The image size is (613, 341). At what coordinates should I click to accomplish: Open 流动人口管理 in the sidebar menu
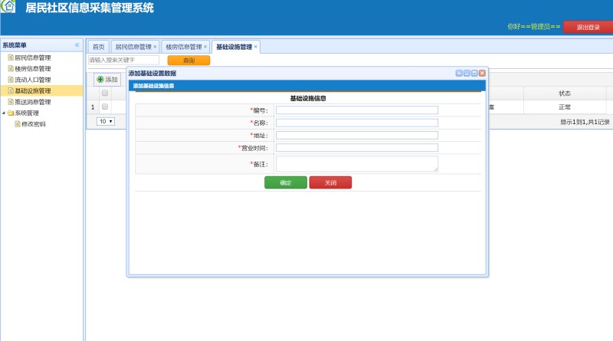point(32,80)
